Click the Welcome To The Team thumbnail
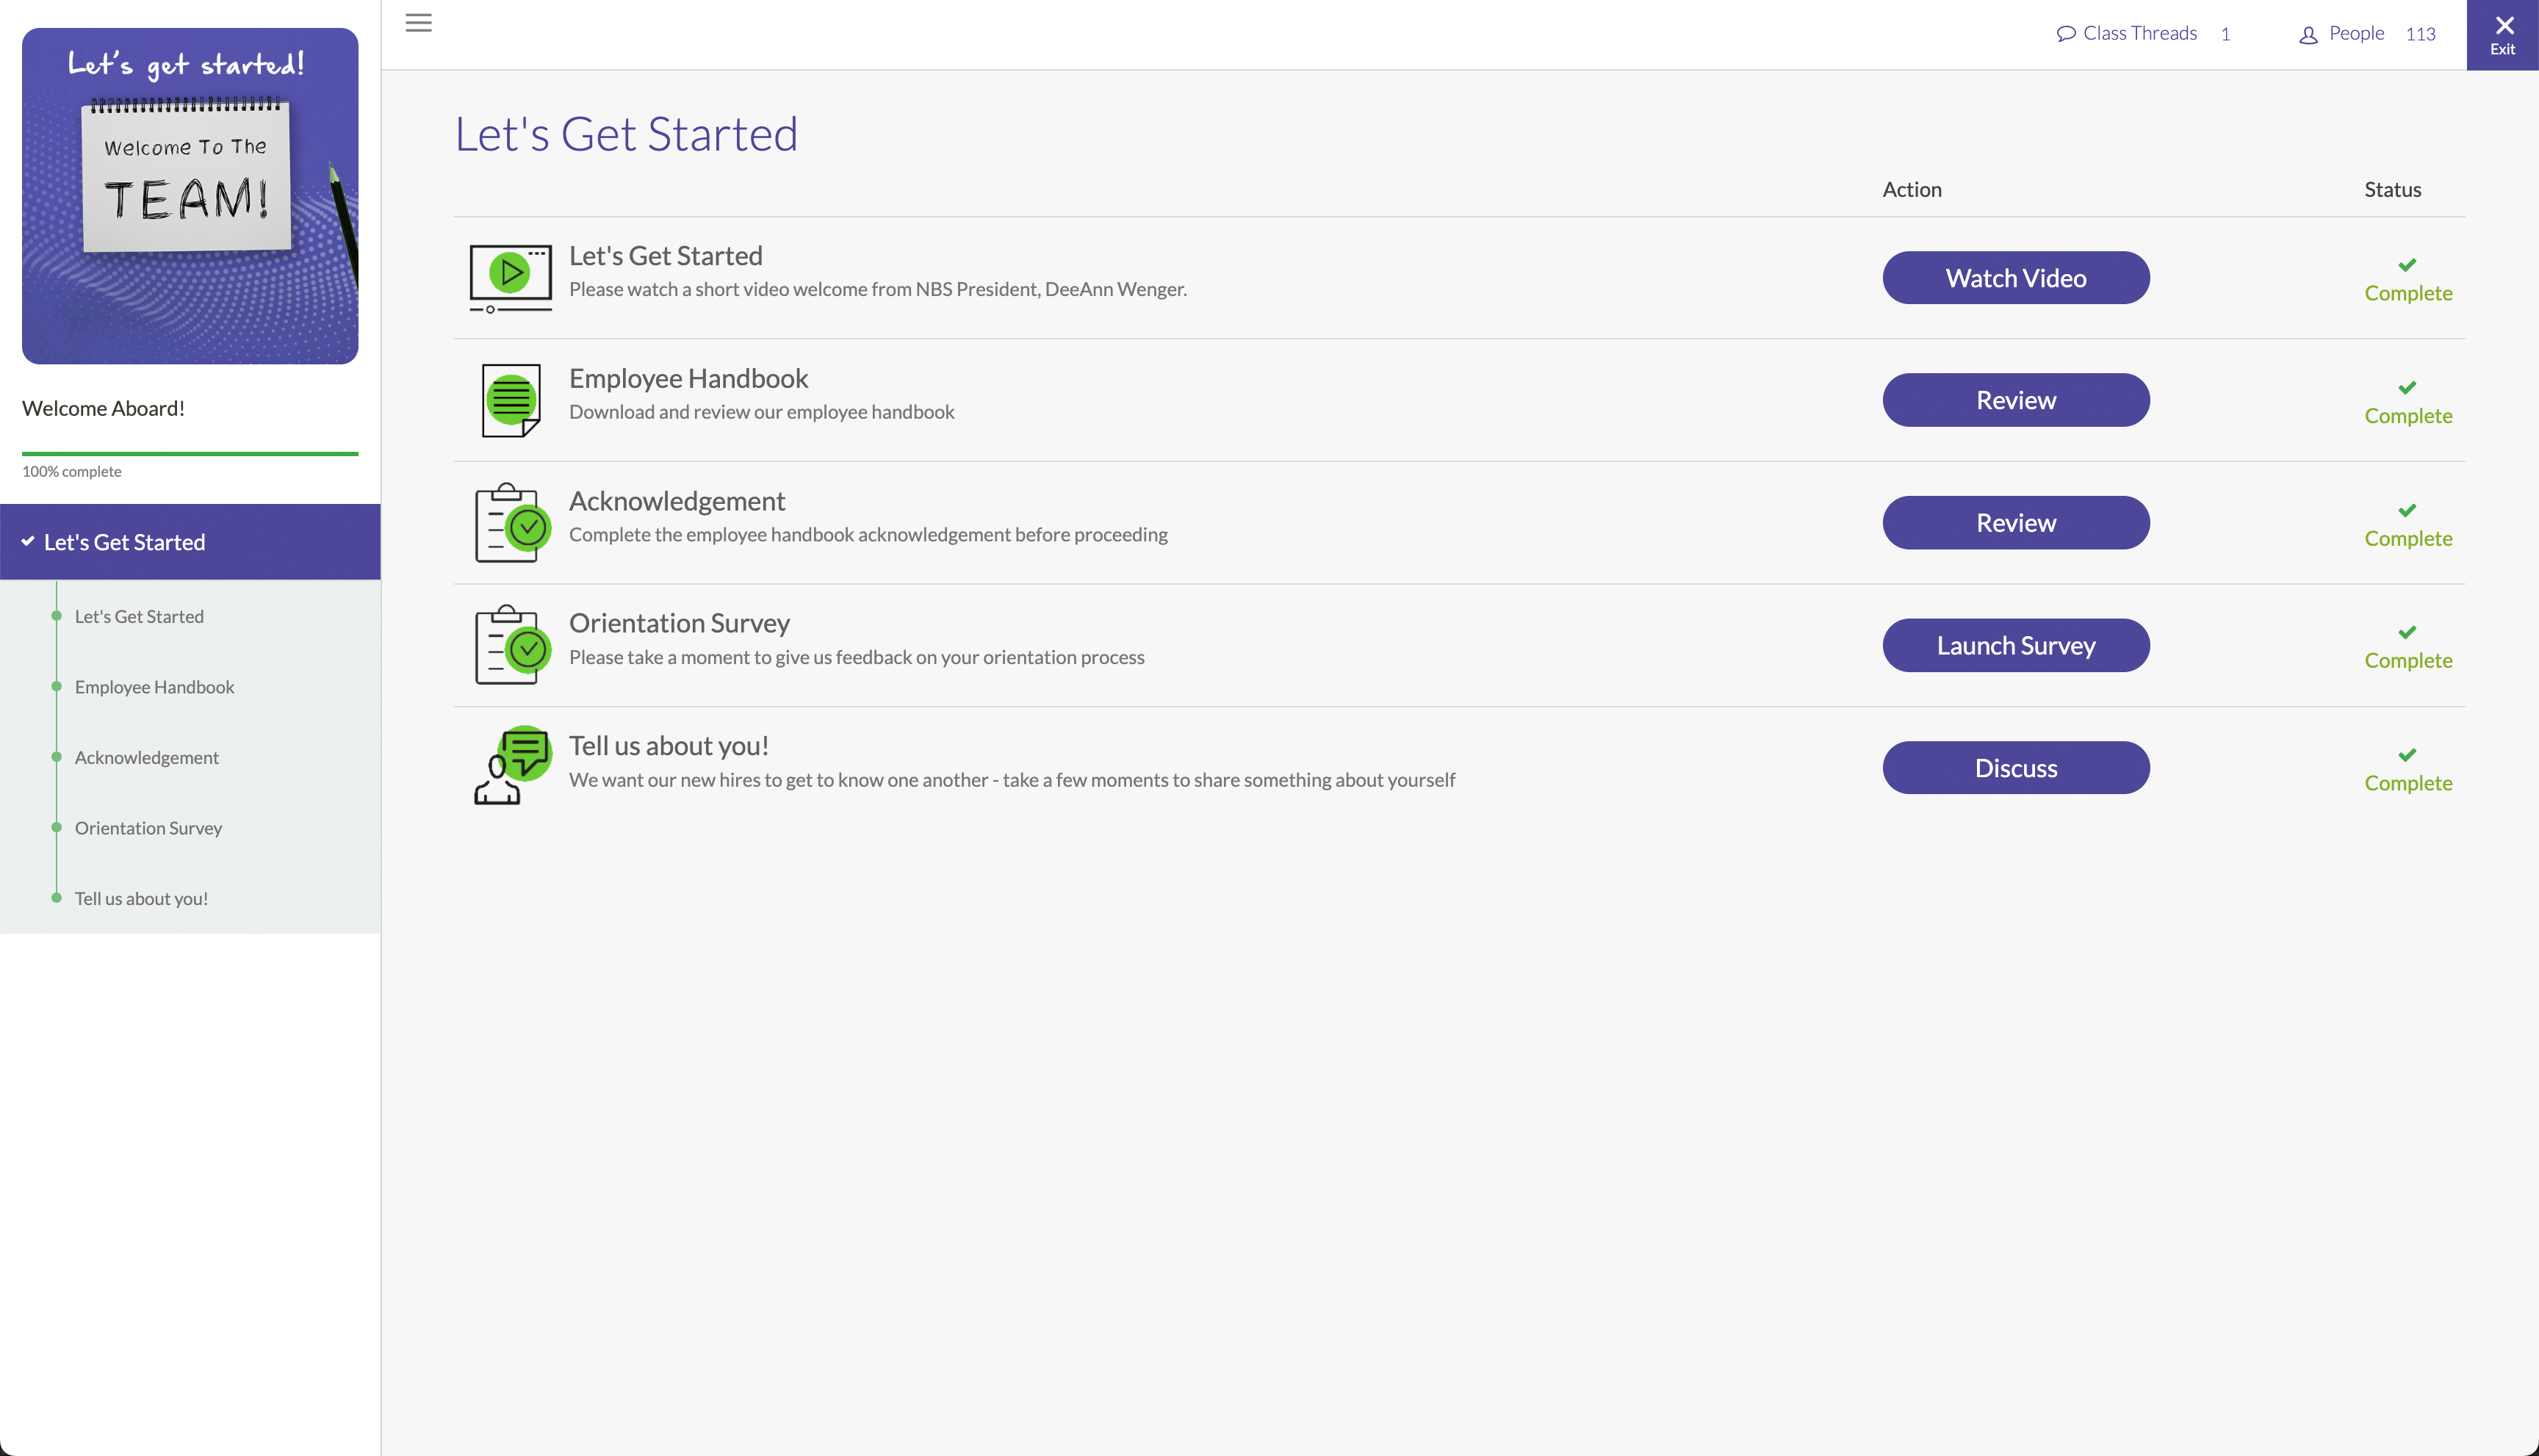The width and height of the screenshot is (2539, 1456). point(190,196)
